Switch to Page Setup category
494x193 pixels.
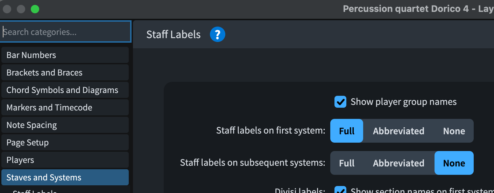click(65, 143)
